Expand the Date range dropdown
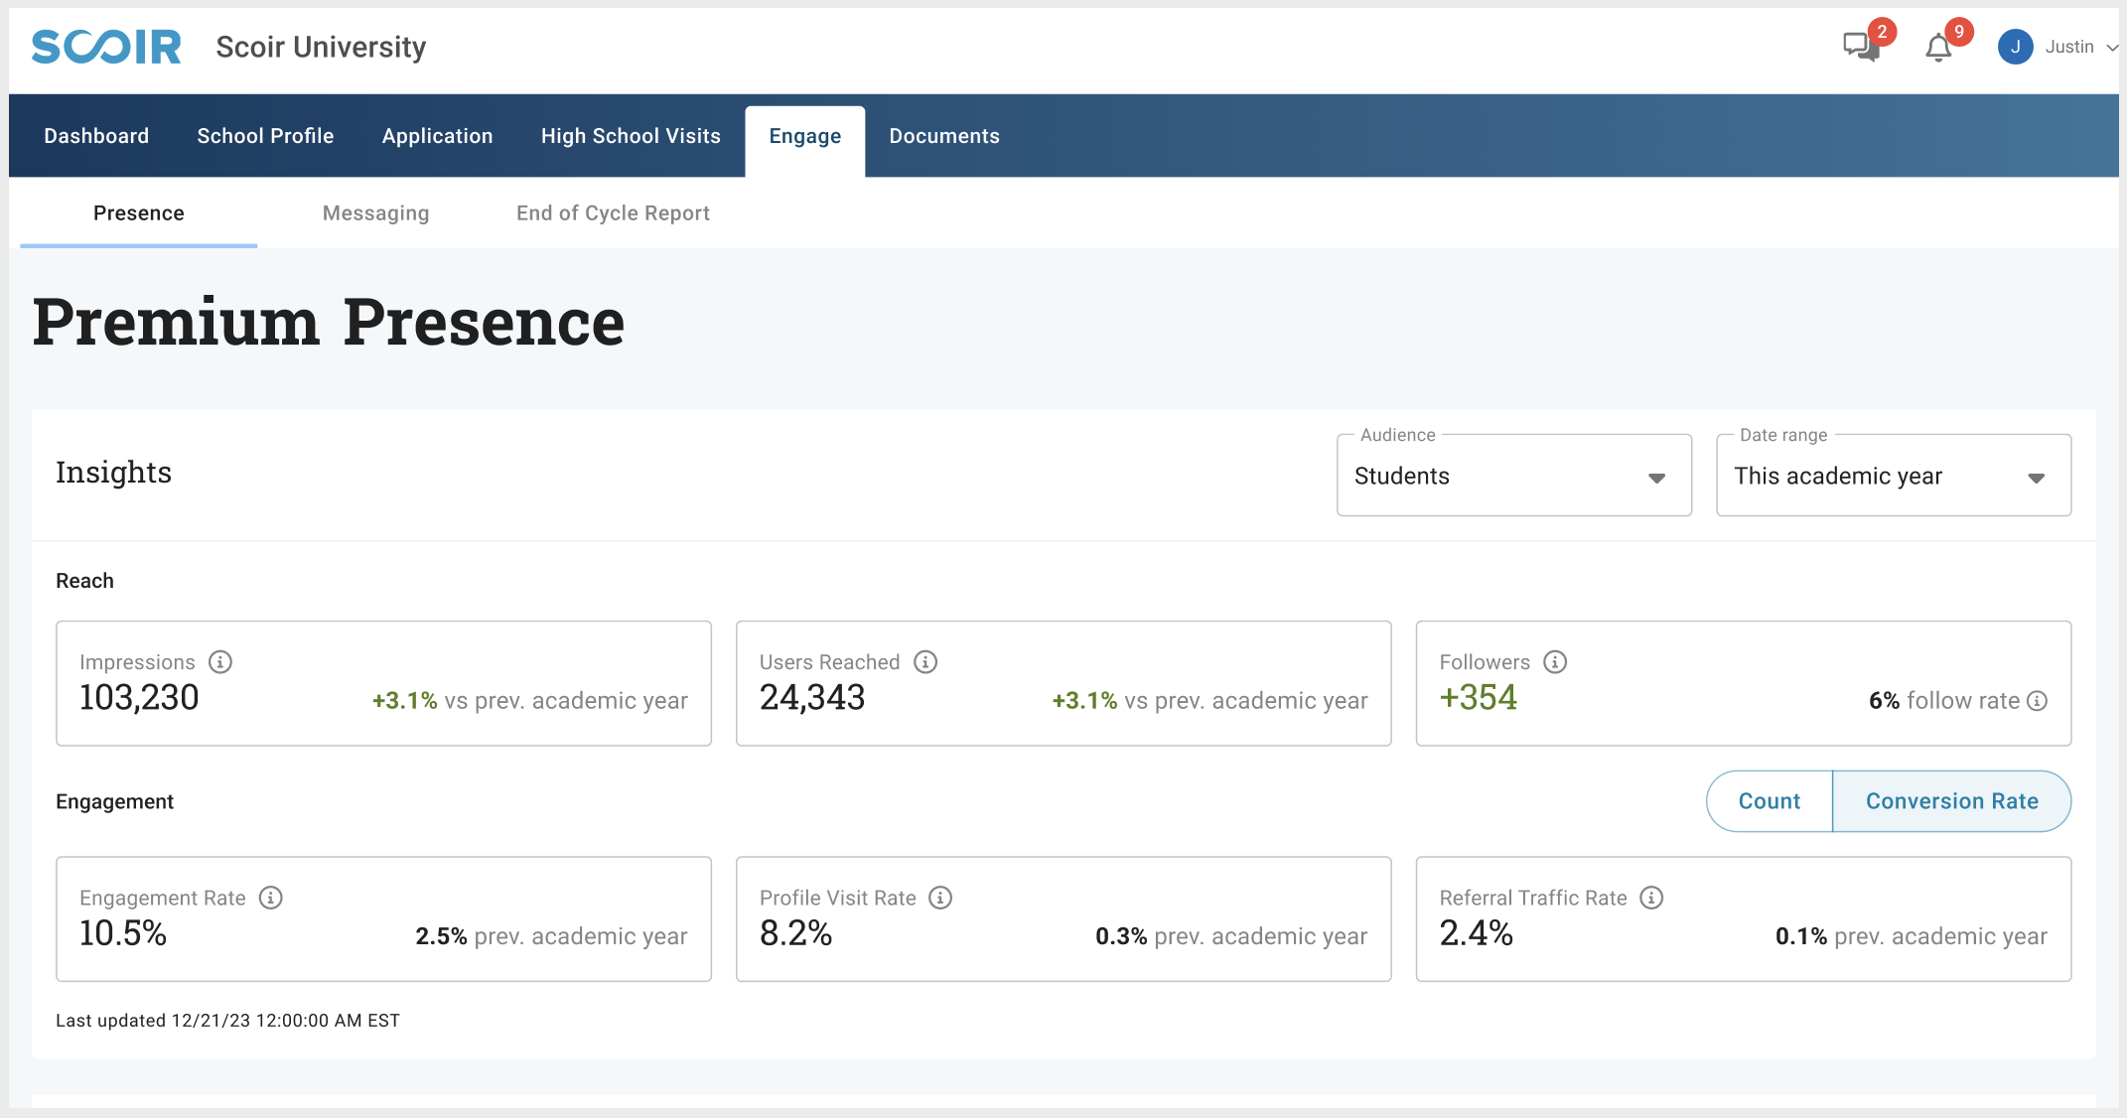 pyautogui.click(x=1893, y=477)
